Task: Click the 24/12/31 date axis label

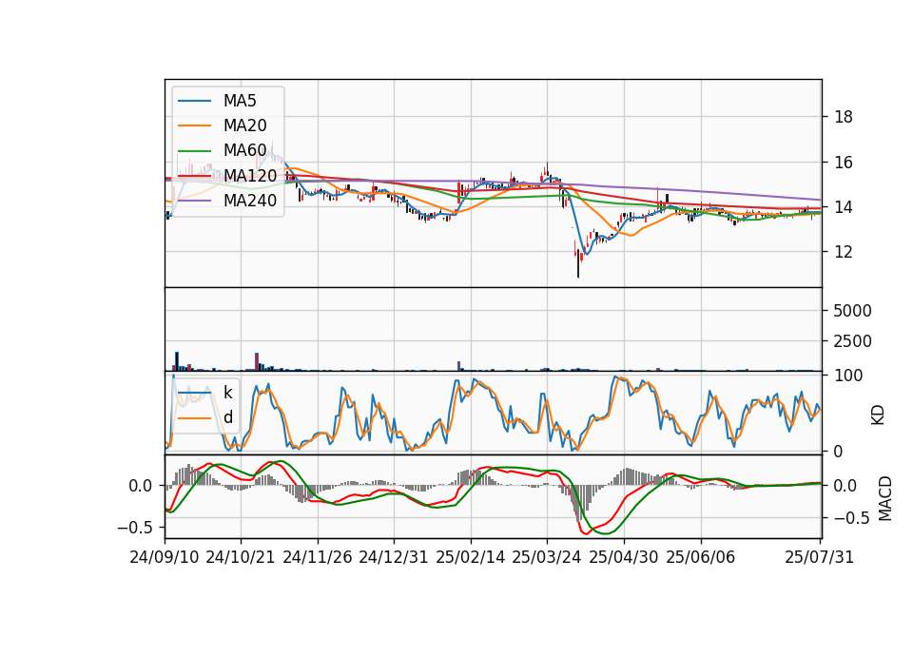Action: click(393, 558)
